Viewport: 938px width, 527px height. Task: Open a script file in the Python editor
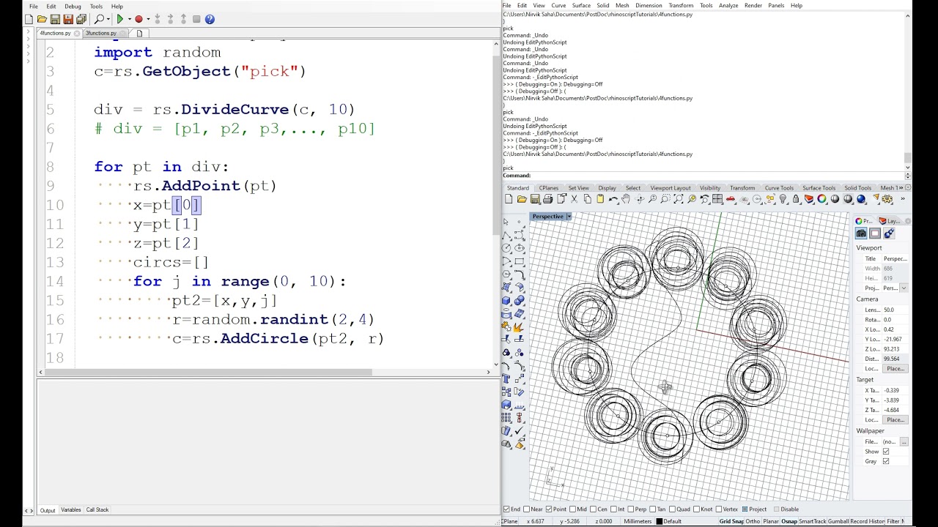click(x=42, y=19)
